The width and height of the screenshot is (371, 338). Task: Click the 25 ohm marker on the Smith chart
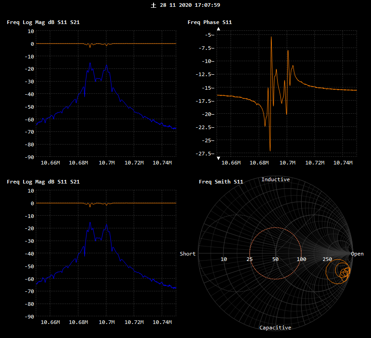250,259
